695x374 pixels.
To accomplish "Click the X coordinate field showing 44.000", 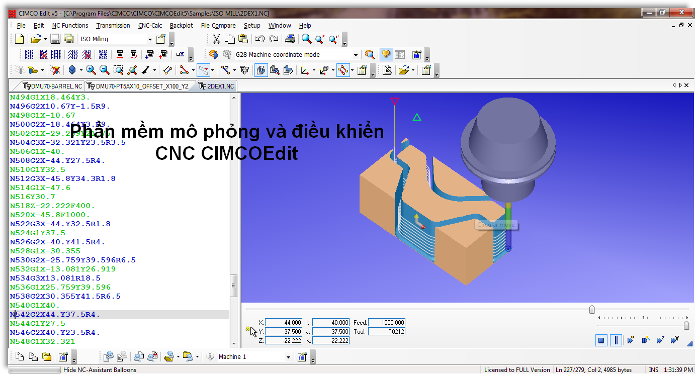I will click(284, 322).
